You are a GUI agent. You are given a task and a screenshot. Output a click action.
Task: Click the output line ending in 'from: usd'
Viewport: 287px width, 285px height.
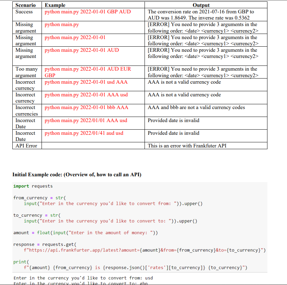pyautogui.click(x=83, y=278)
